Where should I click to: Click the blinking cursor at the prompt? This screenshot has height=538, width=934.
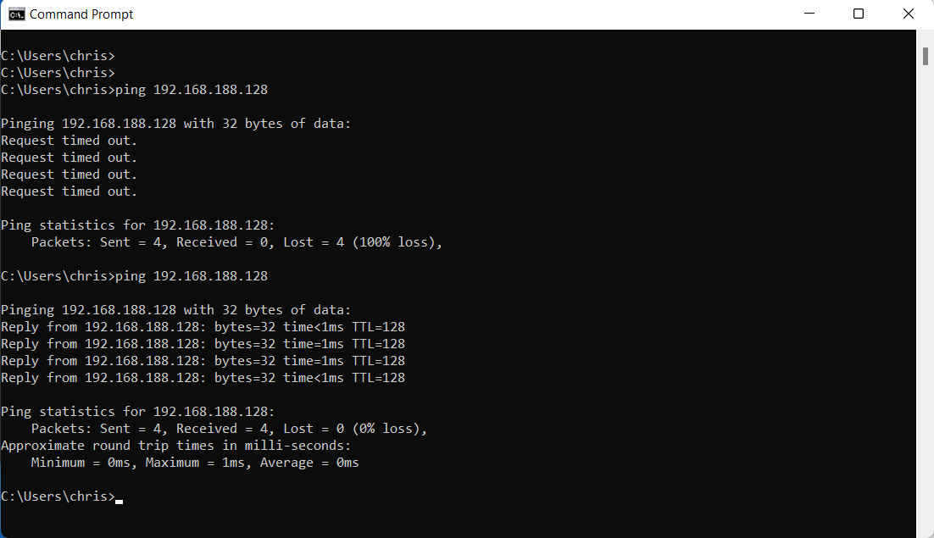tap(118, 500)
